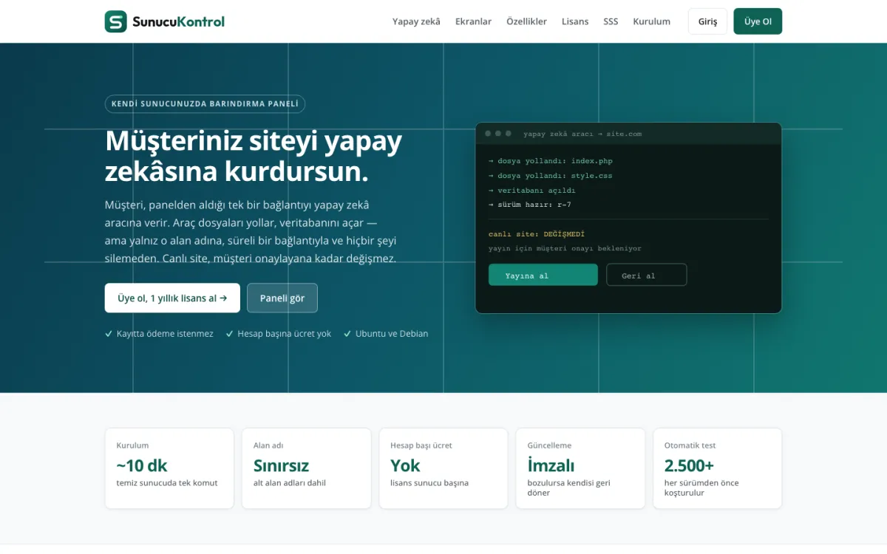Click the SunucuKontrol green S logo icon
887x554 pixels.
click(x=116, y=21)
